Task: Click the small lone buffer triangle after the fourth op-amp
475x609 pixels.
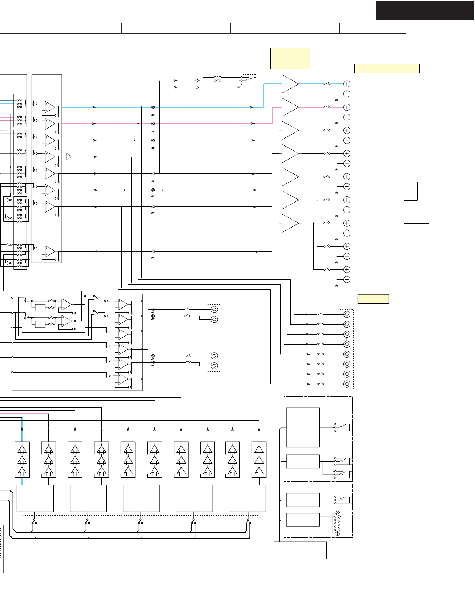Action: click(x=69, y=157)
